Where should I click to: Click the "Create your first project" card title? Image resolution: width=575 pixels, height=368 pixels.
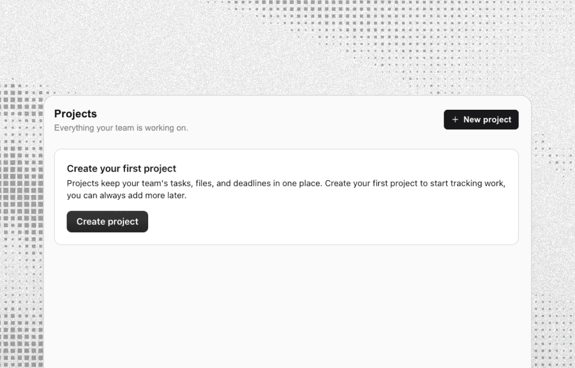(x=122, y=169)
